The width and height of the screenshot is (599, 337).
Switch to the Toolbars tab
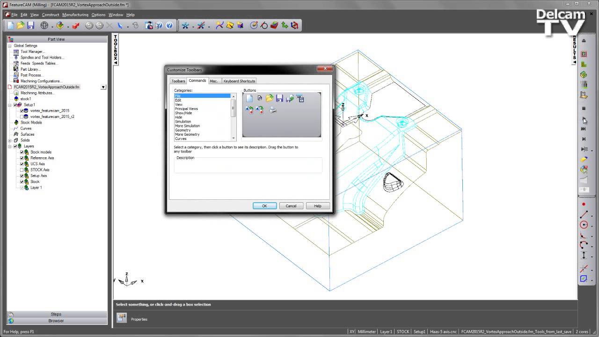[x=178, y=81]
